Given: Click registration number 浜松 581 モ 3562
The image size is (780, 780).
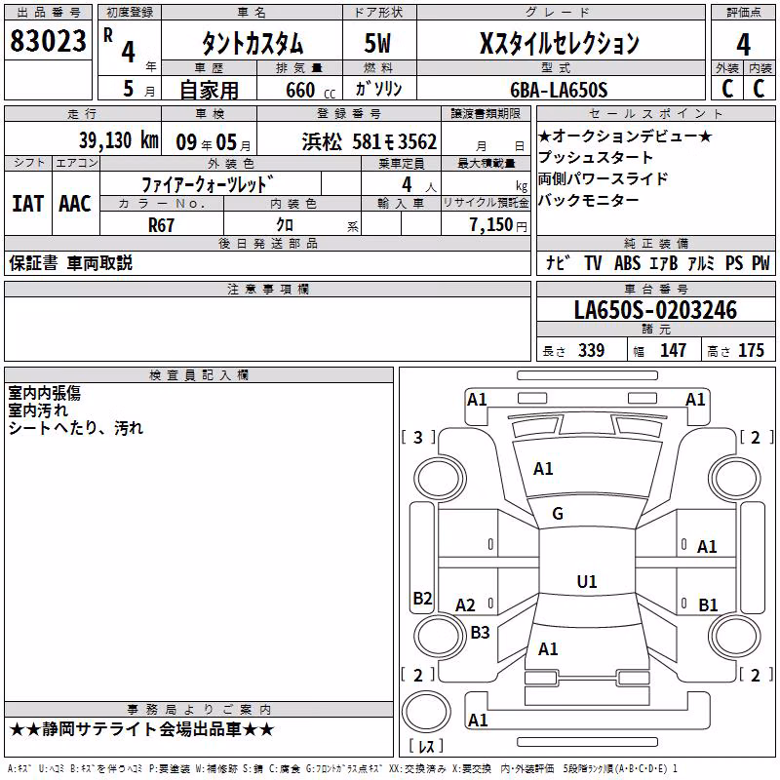Looking at the screenshot, I should coord(370,142).
